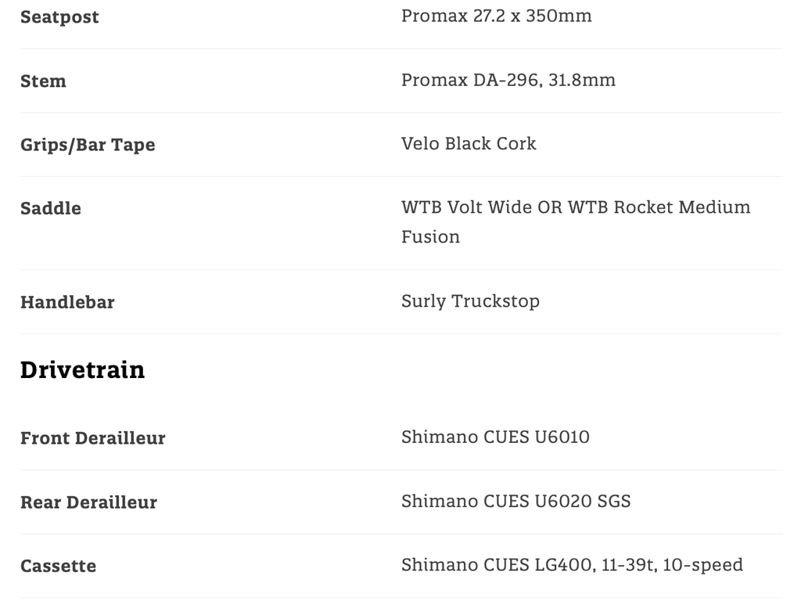Screen dimensions: 801x601
Task: Select the Velo Black Cork value
Action: point(469,143)
